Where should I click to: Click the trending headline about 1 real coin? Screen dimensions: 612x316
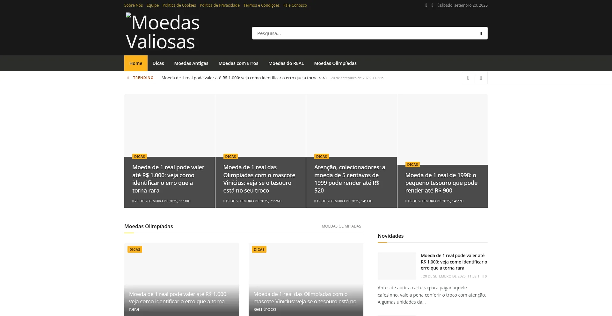click(x=244, y=78)
